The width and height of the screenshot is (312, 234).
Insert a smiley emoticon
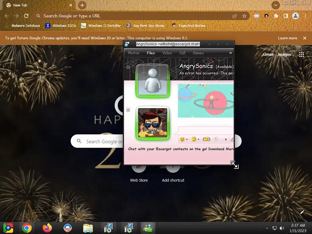pyautogui.click(x=182, y=139)
